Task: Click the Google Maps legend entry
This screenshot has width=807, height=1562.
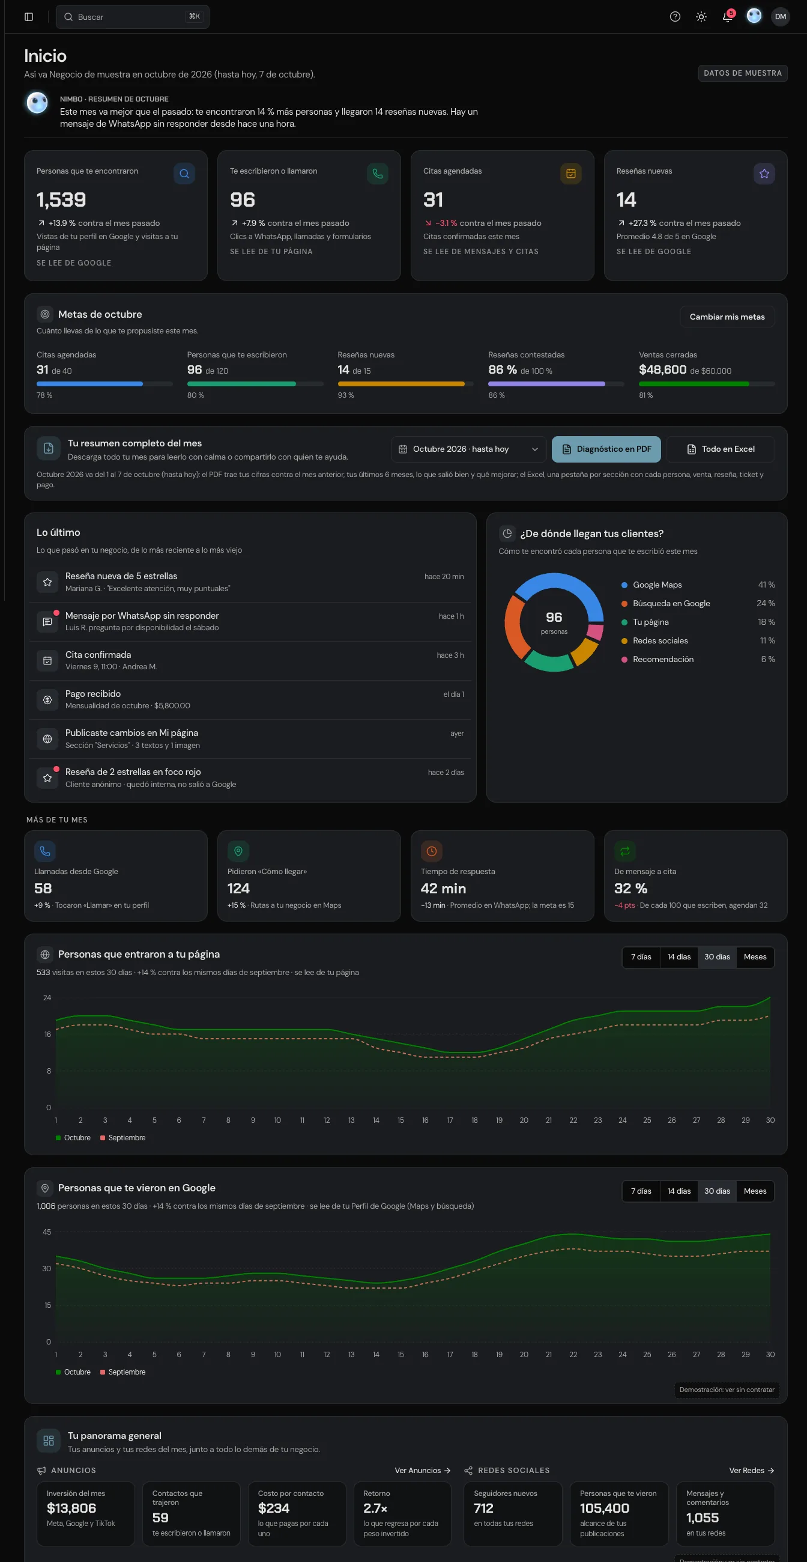Action: [x=698, y=585]
